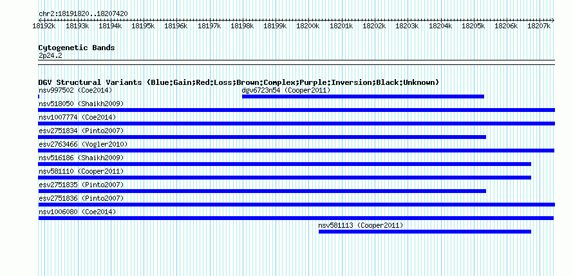The height and width of the screenshot is (276, 573).
Task: Open variant label nsv518050 (Shaikh2009)
Action: coord(81,104)
